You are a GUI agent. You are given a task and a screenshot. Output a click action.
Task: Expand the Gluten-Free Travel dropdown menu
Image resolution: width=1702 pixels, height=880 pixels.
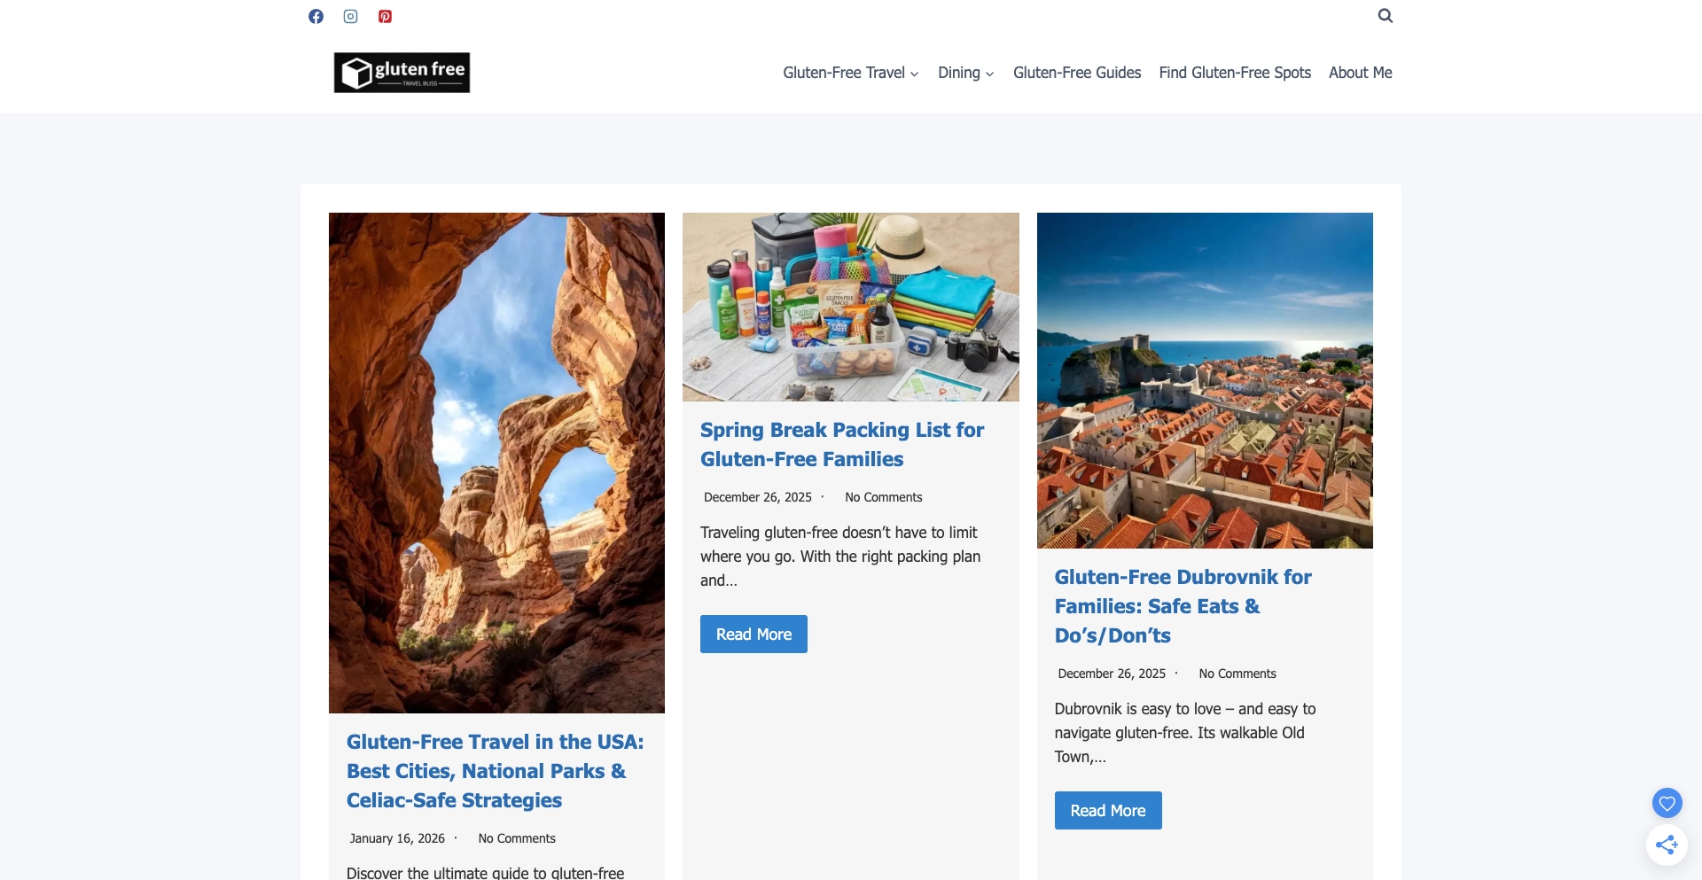(843, 73)
